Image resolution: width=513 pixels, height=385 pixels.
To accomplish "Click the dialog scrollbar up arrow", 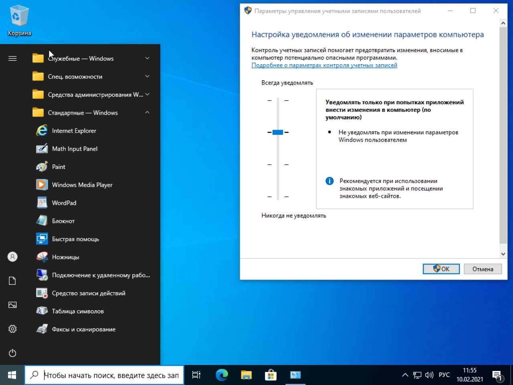I will (503, 23).
